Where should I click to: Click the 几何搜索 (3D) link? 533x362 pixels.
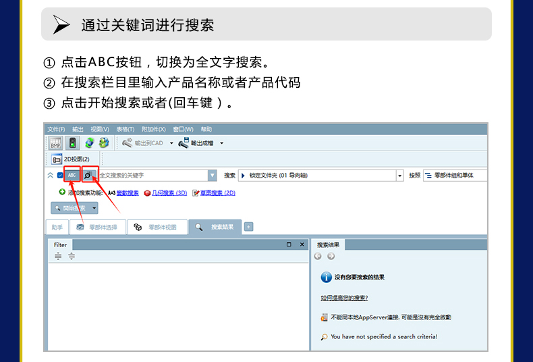pyautogui.click(x=169, y=192)
